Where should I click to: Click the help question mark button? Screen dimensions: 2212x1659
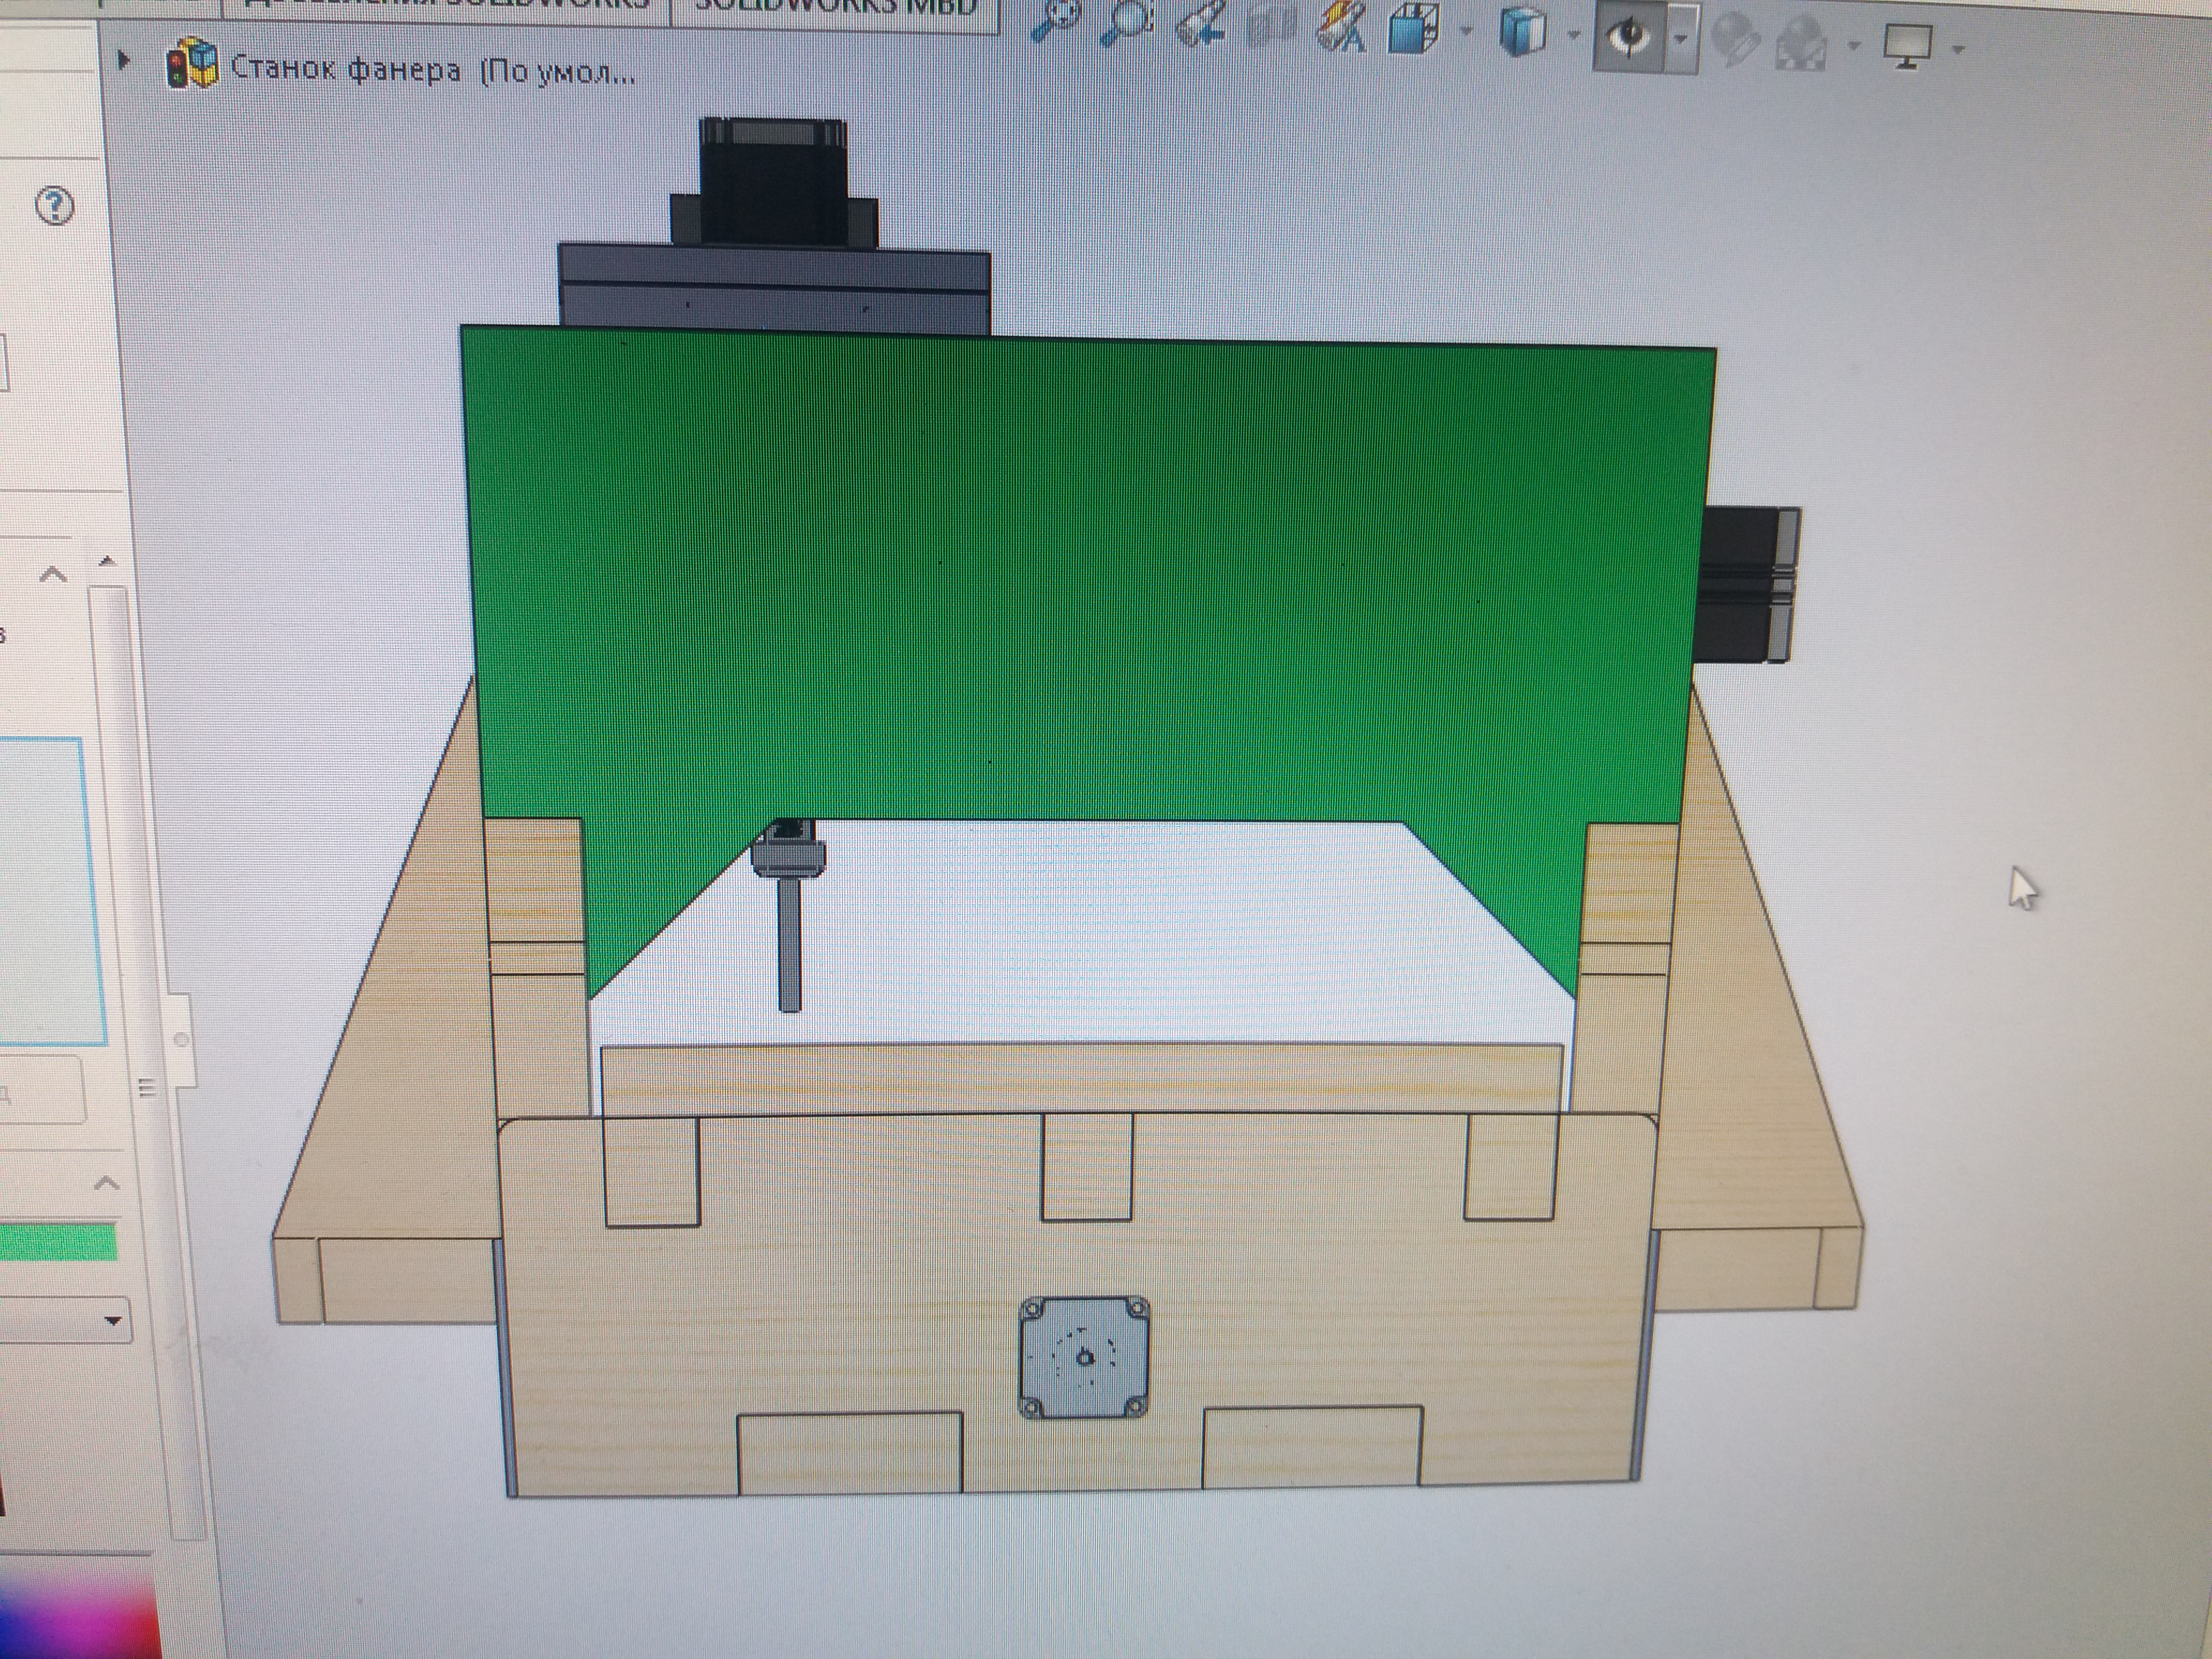(55, 206)
